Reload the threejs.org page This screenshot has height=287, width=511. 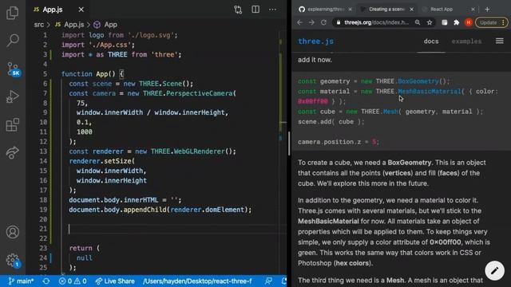click(323, 22)
